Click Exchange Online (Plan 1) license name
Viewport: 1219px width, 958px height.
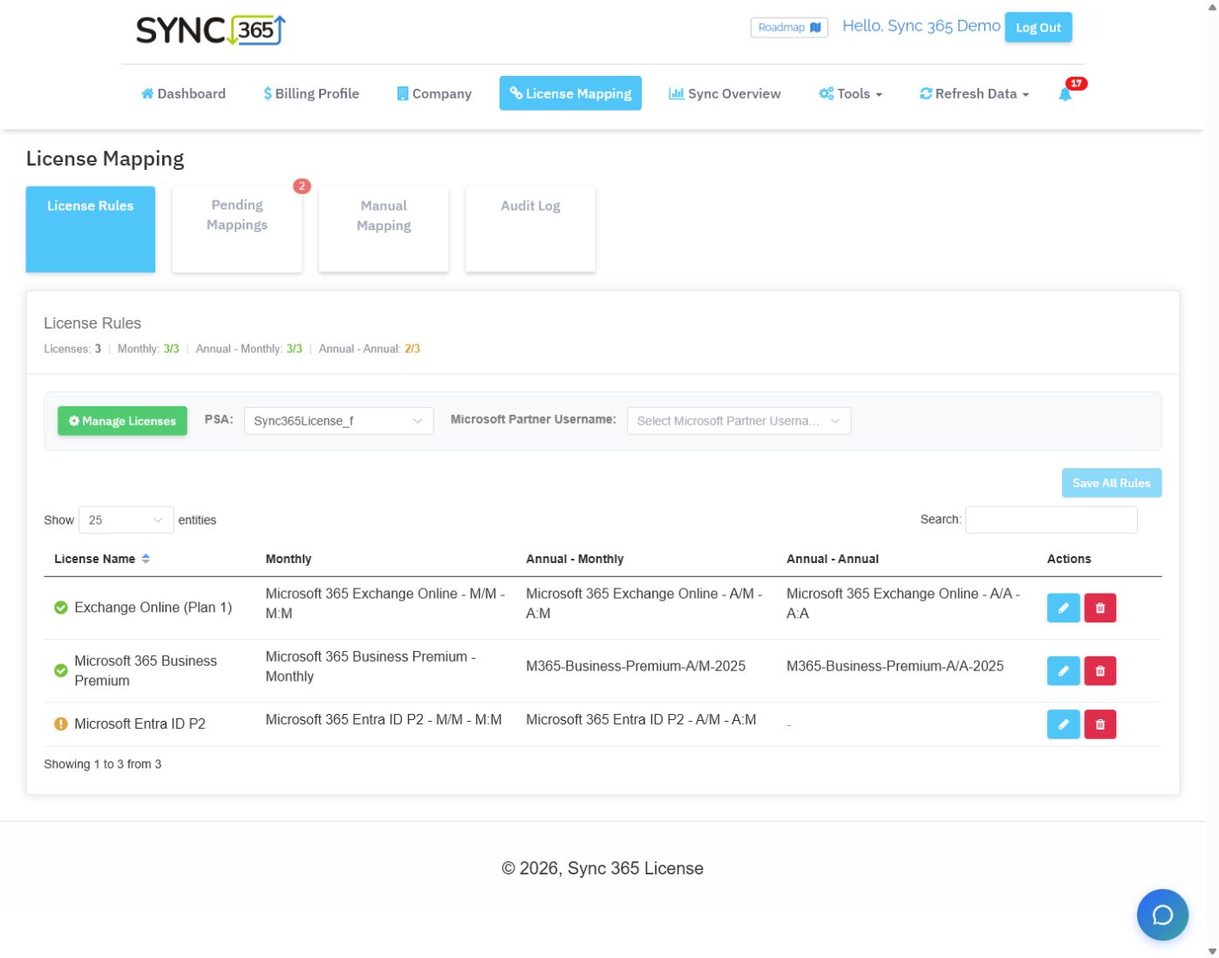tap(153, 608)
